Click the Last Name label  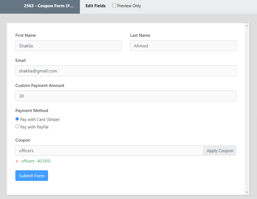140,35
